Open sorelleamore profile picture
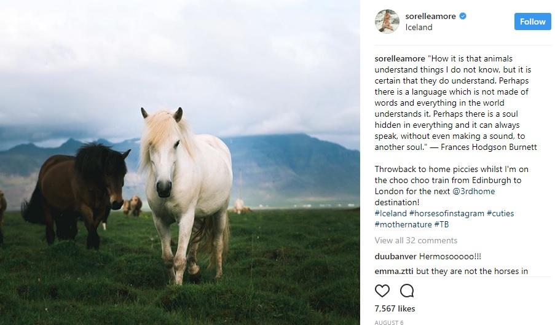Viewport: 555px width, 325px height. tap(387, 22)
